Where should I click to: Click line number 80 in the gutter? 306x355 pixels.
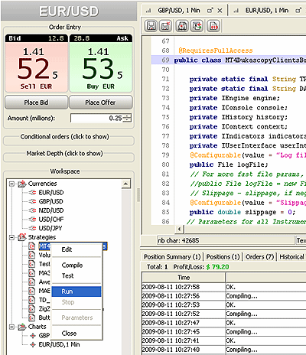click(165, 164)
